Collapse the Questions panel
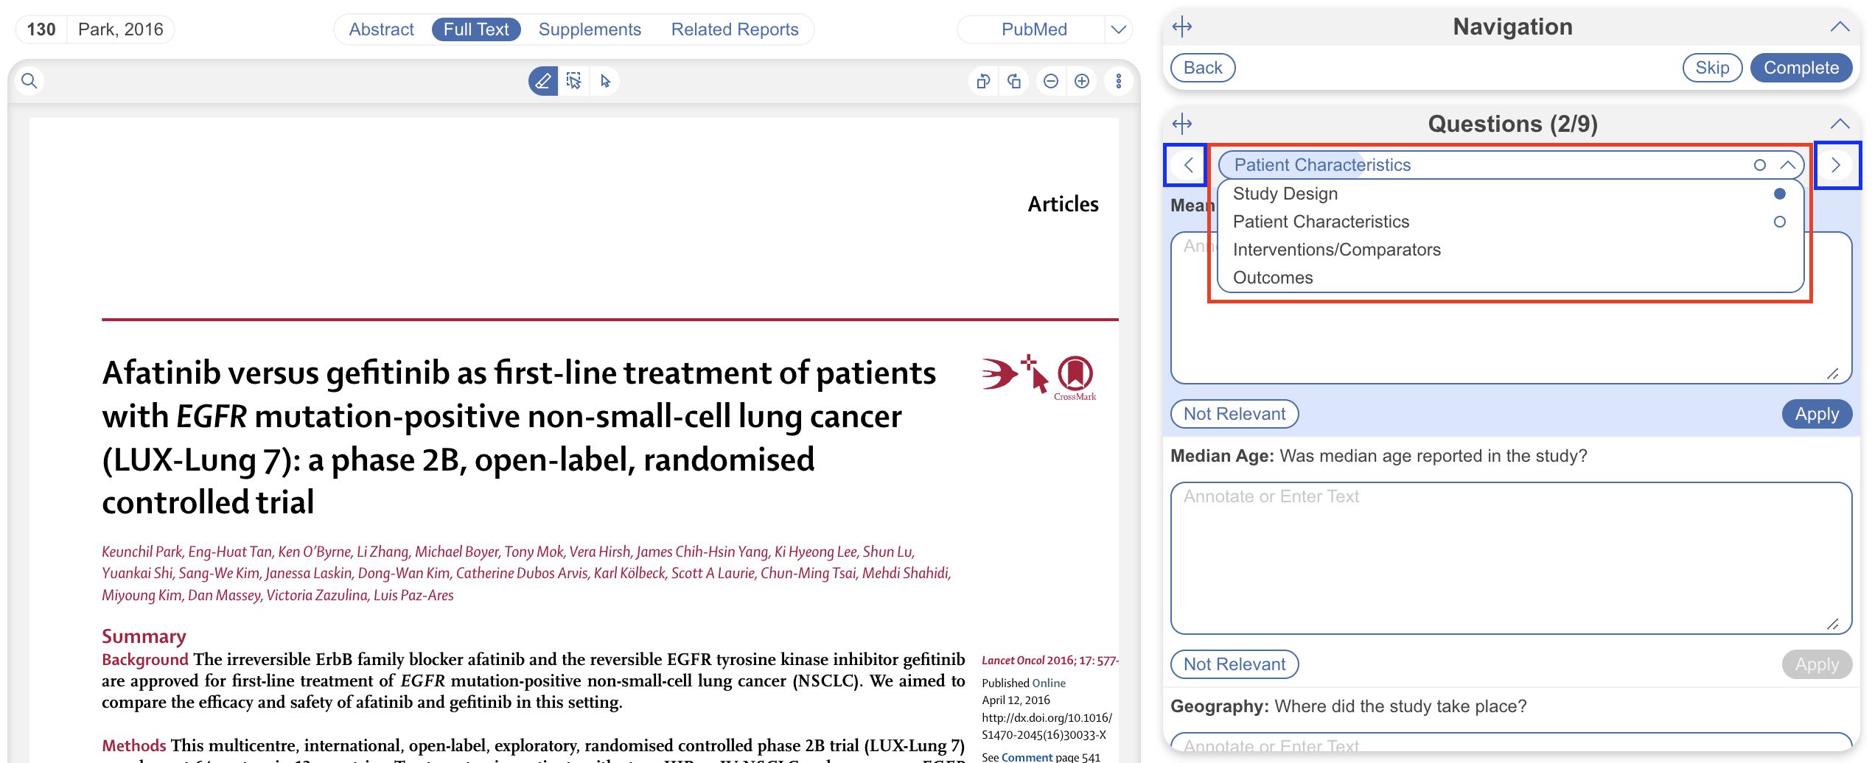 click(1840, 124)
